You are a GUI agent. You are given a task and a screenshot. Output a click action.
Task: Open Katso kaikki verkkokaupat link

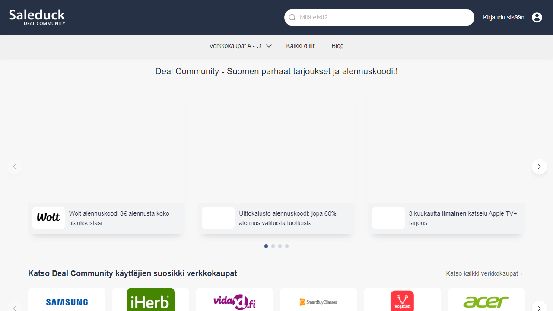tap(482, 273)
